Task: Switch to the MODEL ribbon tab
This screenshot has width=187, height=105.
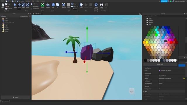Action: [x=28, y=1]
